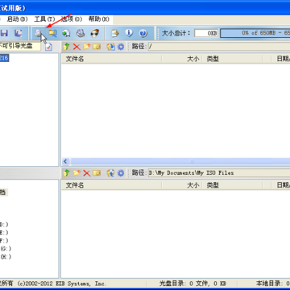Click the blue floppy Save icon

pyautogui.click(x=4, y=33)
